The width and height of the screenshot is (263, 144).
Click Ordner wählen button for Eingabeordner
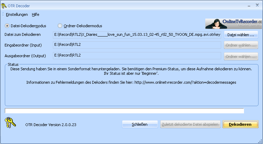pos(241,45)
